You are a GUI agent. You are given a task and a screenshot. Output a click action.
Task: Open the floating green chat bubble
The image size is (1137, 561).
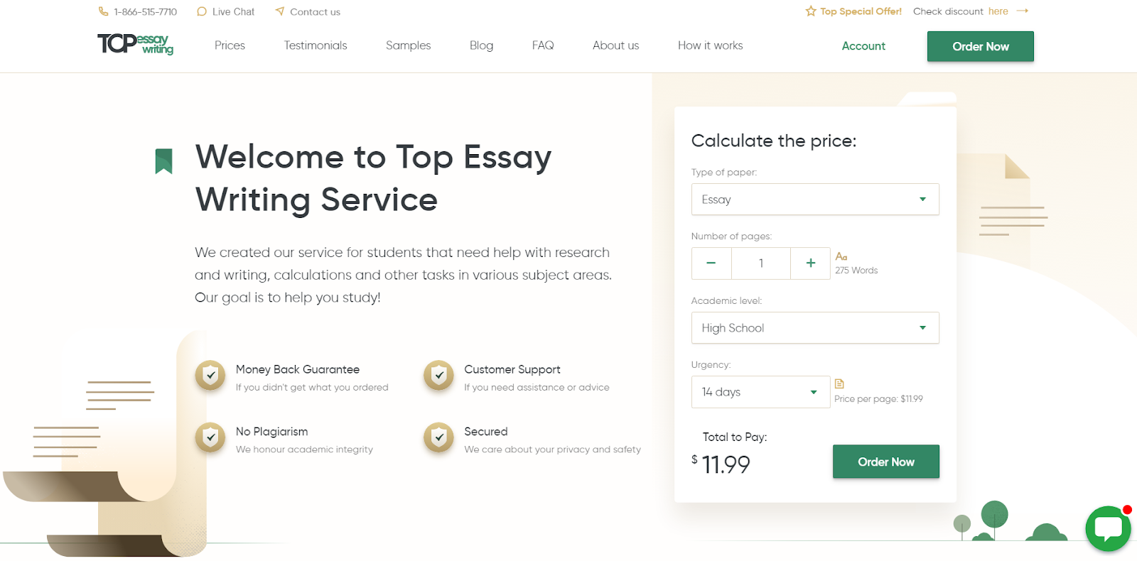tap(1107, 528)
